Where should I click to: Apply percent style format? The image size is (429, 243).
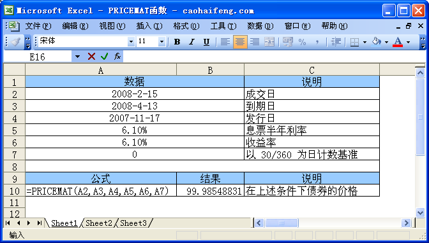pyautogui.click(x=303, y=42)
